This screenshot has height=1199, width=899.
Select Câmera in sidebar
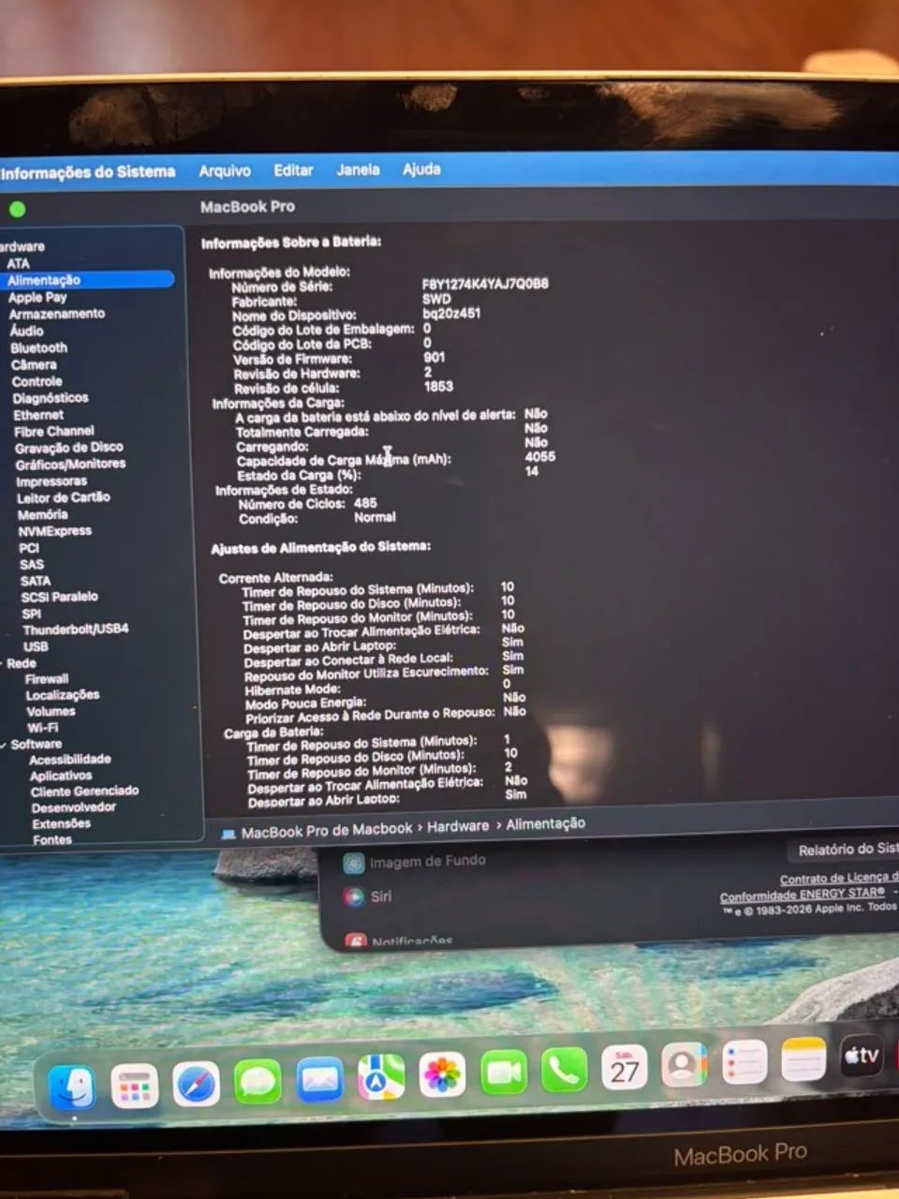pos(34,364)
